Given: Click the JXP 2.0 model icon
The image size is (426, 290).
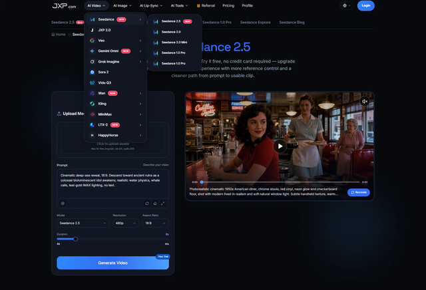Looking at the screenshot, I should point(93,30).
